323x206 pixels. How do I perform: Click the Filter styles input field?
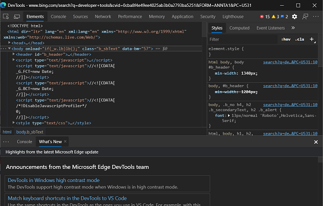242,39
